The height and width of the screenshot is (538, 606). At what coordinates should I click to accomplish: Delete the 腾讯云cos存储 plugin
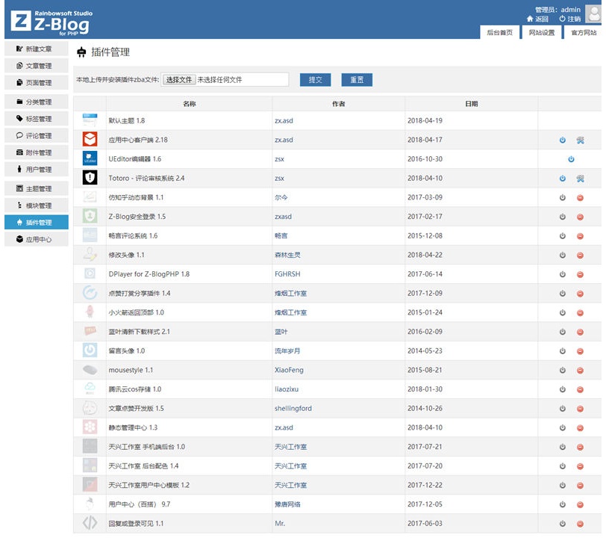click(x=580, y=389)
